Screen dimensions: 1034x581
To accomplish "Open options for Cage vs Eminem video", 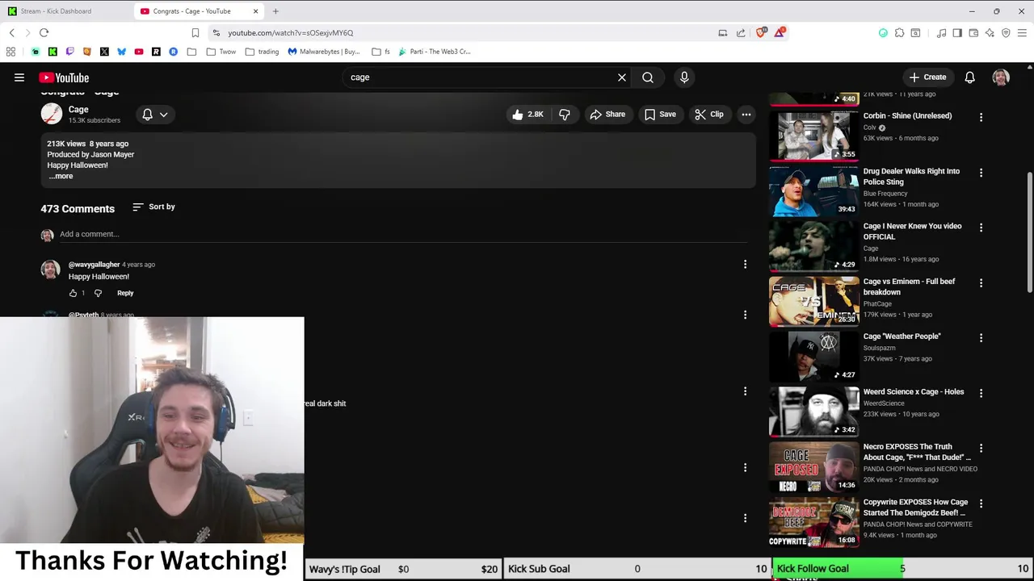I will click(x=981, y=283).
